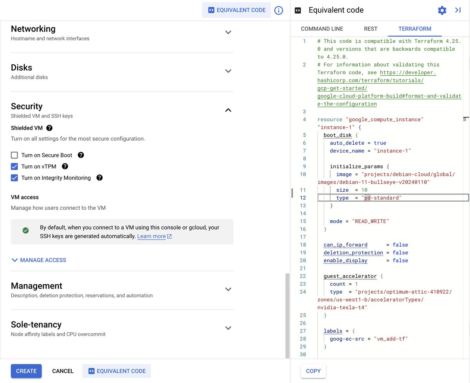This screenshot has width=470, height=383.
Task: Click the Disks heading
Action: [x=22, y=67]
